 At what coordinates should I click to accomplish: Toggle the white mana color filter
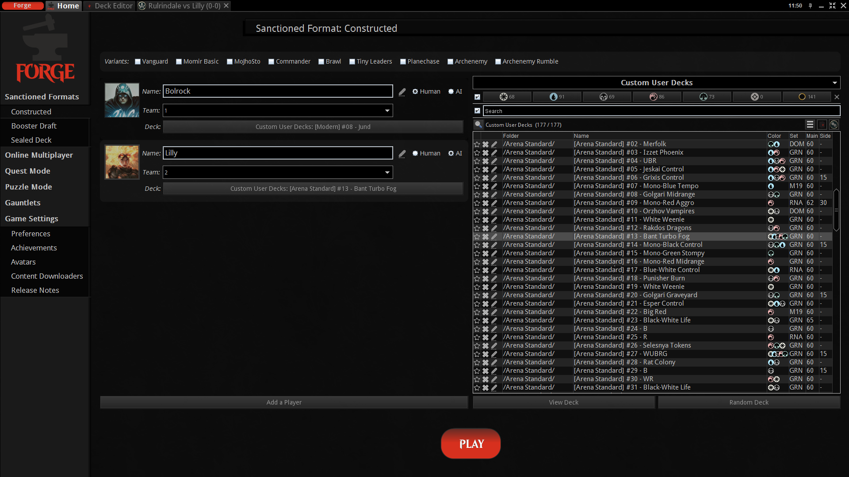point(507,97)
